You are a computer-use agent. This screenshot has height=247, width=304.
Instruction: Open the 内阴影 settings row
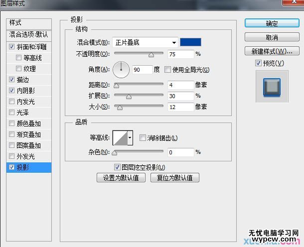pos(29,91)
